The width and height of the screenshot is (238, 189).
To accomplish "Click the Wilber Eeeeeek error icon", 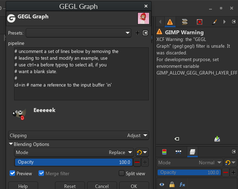I will click(19, 114).
